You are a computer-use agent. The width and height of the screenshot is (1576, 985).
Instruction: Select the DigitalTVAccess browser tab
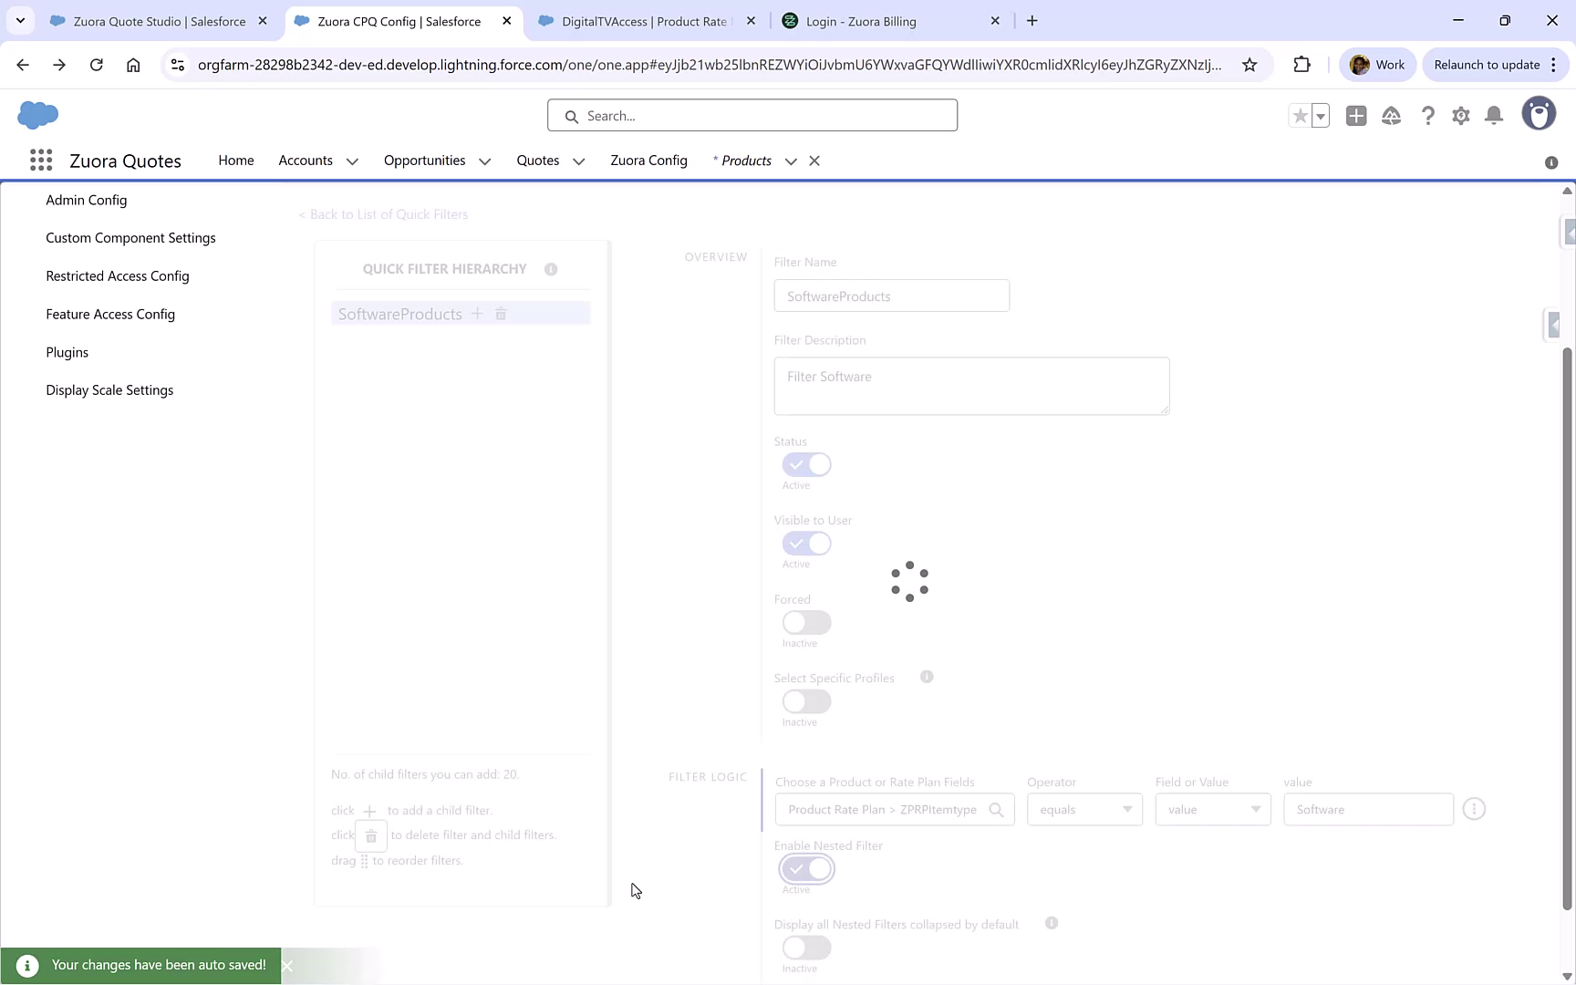coord(638,20)
